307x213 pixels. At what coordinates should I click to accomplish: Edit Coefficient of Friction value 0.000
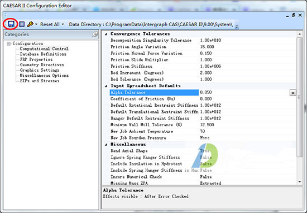click(206, 98)
